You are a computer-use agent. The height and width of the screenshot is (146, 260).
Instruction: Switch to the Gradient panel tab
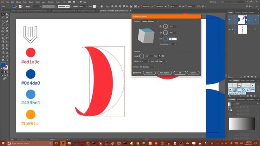[232, 100]
